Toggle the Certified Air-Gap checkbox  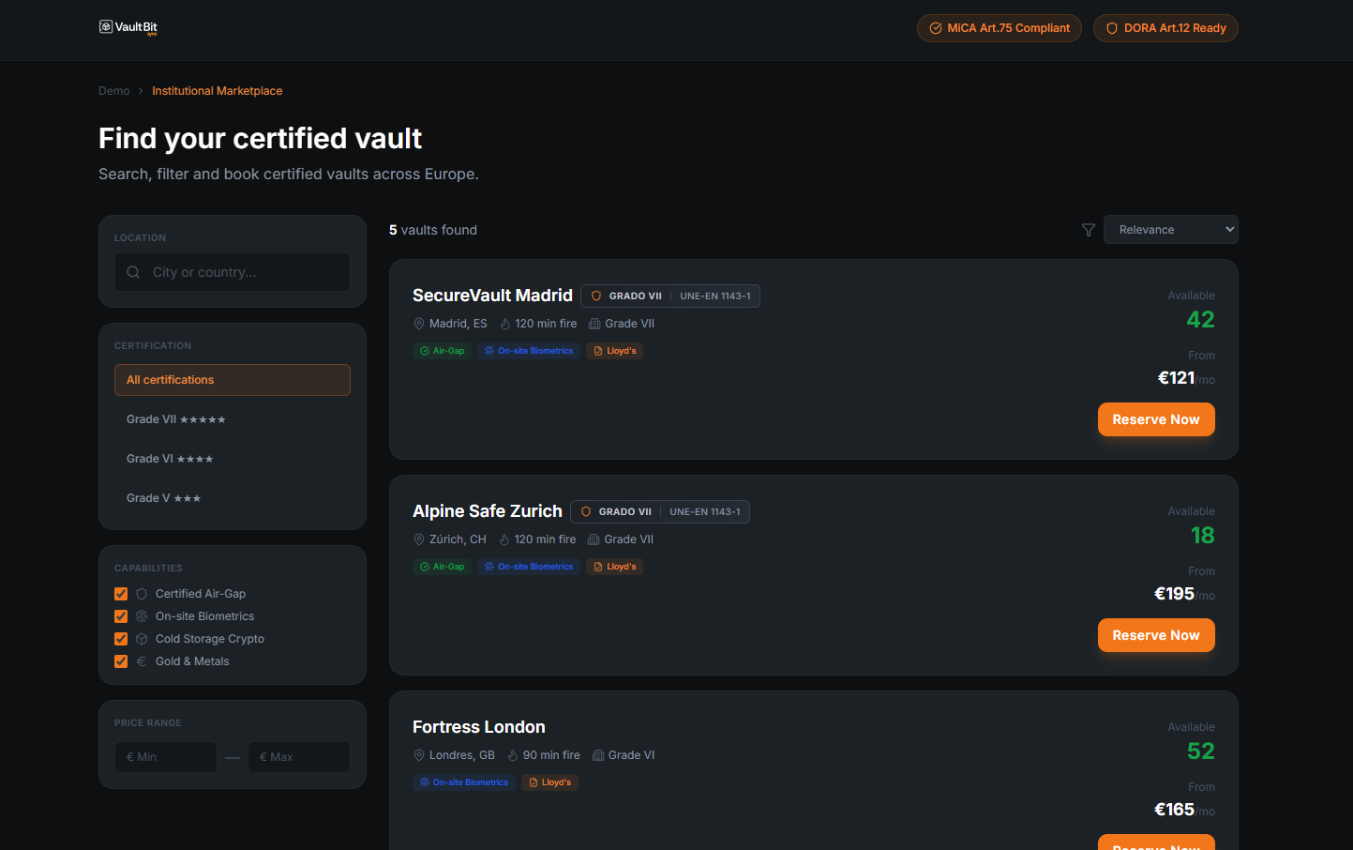coord(120,593)
